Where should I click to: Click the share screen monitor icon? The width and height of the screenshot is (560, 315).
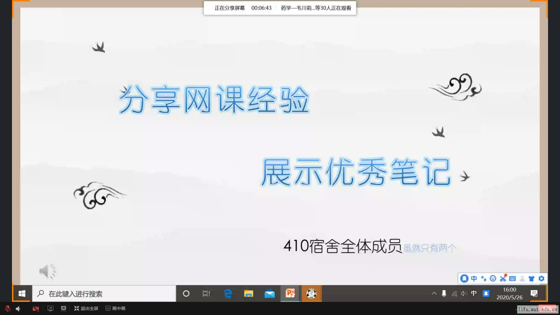(50, 309)
